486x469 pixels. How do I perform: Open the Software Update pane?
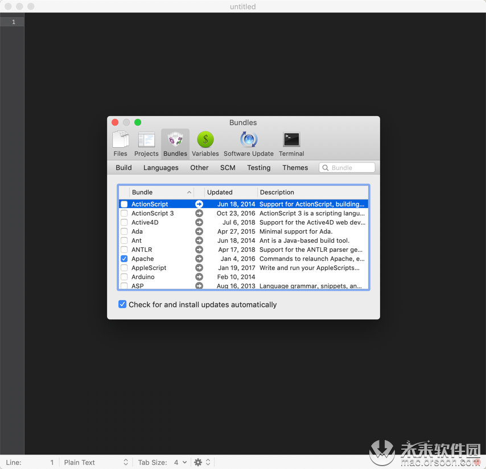click(x=249, y=144)
